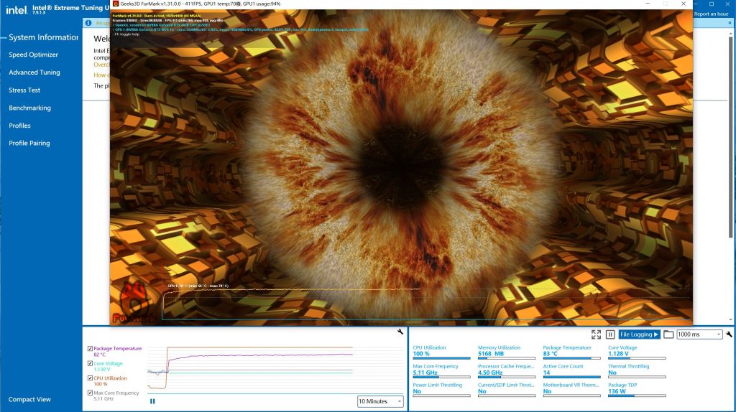Open Advanced Tuning section
The image size is (736, 412).
click(x=34, y=72)
